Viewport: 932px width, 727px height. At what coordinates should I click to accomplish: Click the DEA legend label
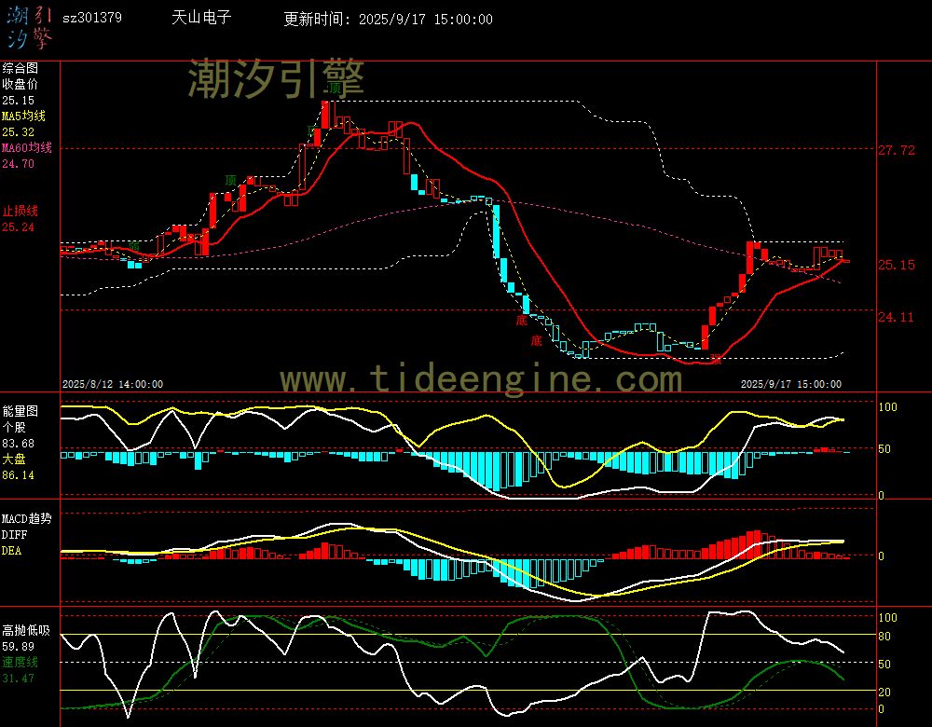tap(12, 551)
